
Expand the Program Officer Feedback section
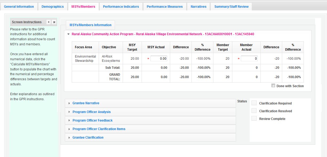coord(92,120)
